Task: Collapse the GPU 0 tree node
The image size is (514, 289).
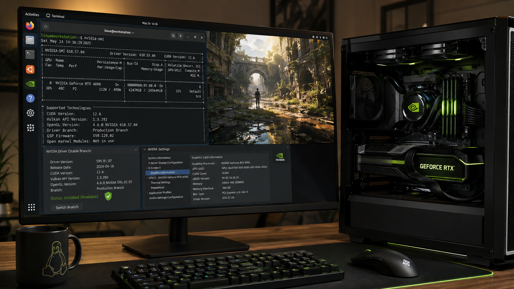Action: pyautogui.click(x=147, y=178)
